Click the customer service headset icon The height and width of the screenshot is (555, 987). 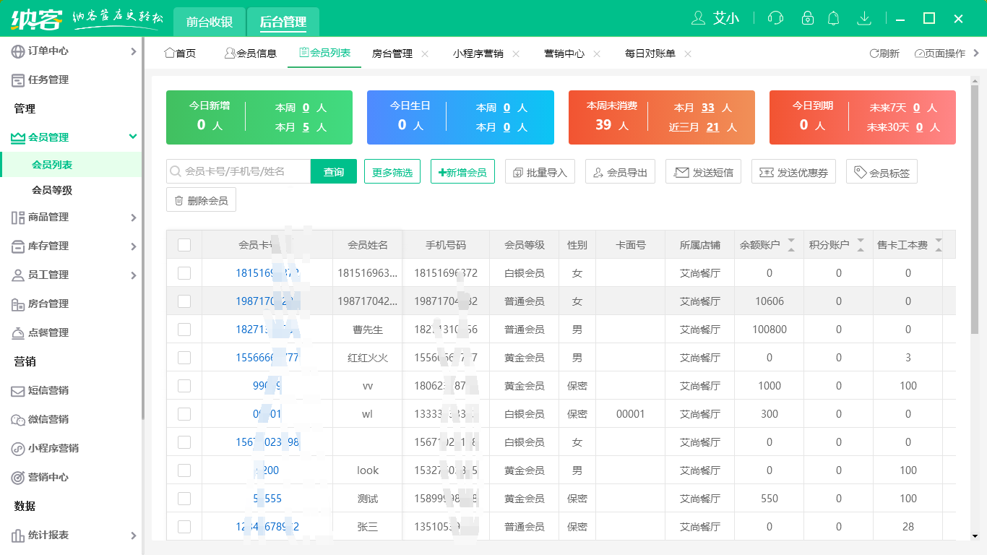pos(775,19)
